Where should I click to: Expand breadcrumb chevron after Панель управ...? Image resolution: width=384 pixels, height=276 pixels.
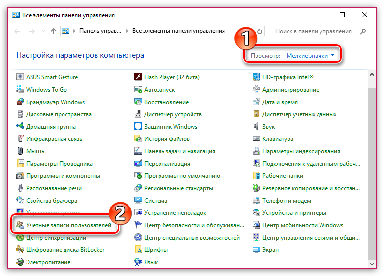127,31
